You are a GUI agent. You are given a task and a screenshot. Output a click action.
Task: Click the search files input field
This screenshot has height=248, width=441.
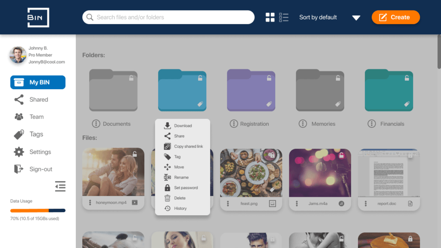[168, 17]
